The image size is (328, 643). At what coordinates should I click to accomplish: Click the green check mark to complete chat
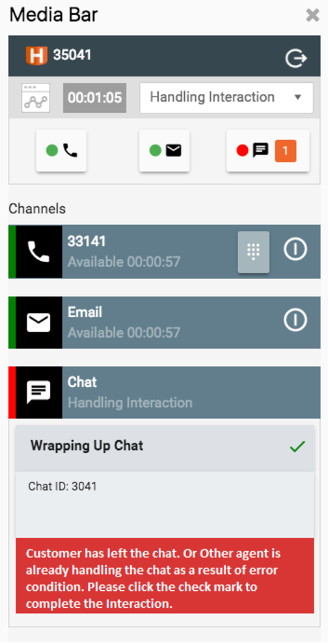297,446
